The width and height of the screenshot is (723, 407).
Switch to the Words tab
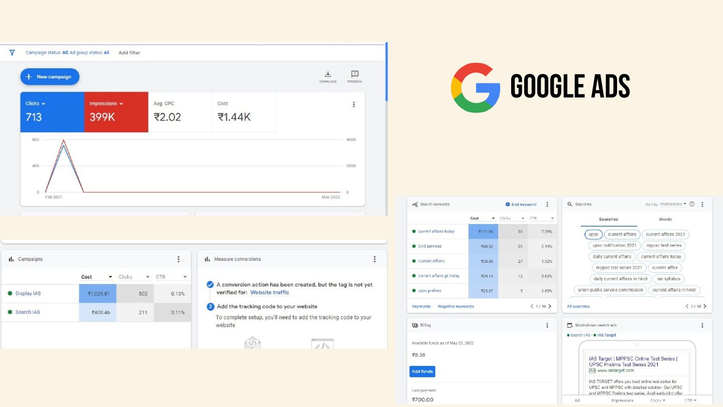point(665,219)
